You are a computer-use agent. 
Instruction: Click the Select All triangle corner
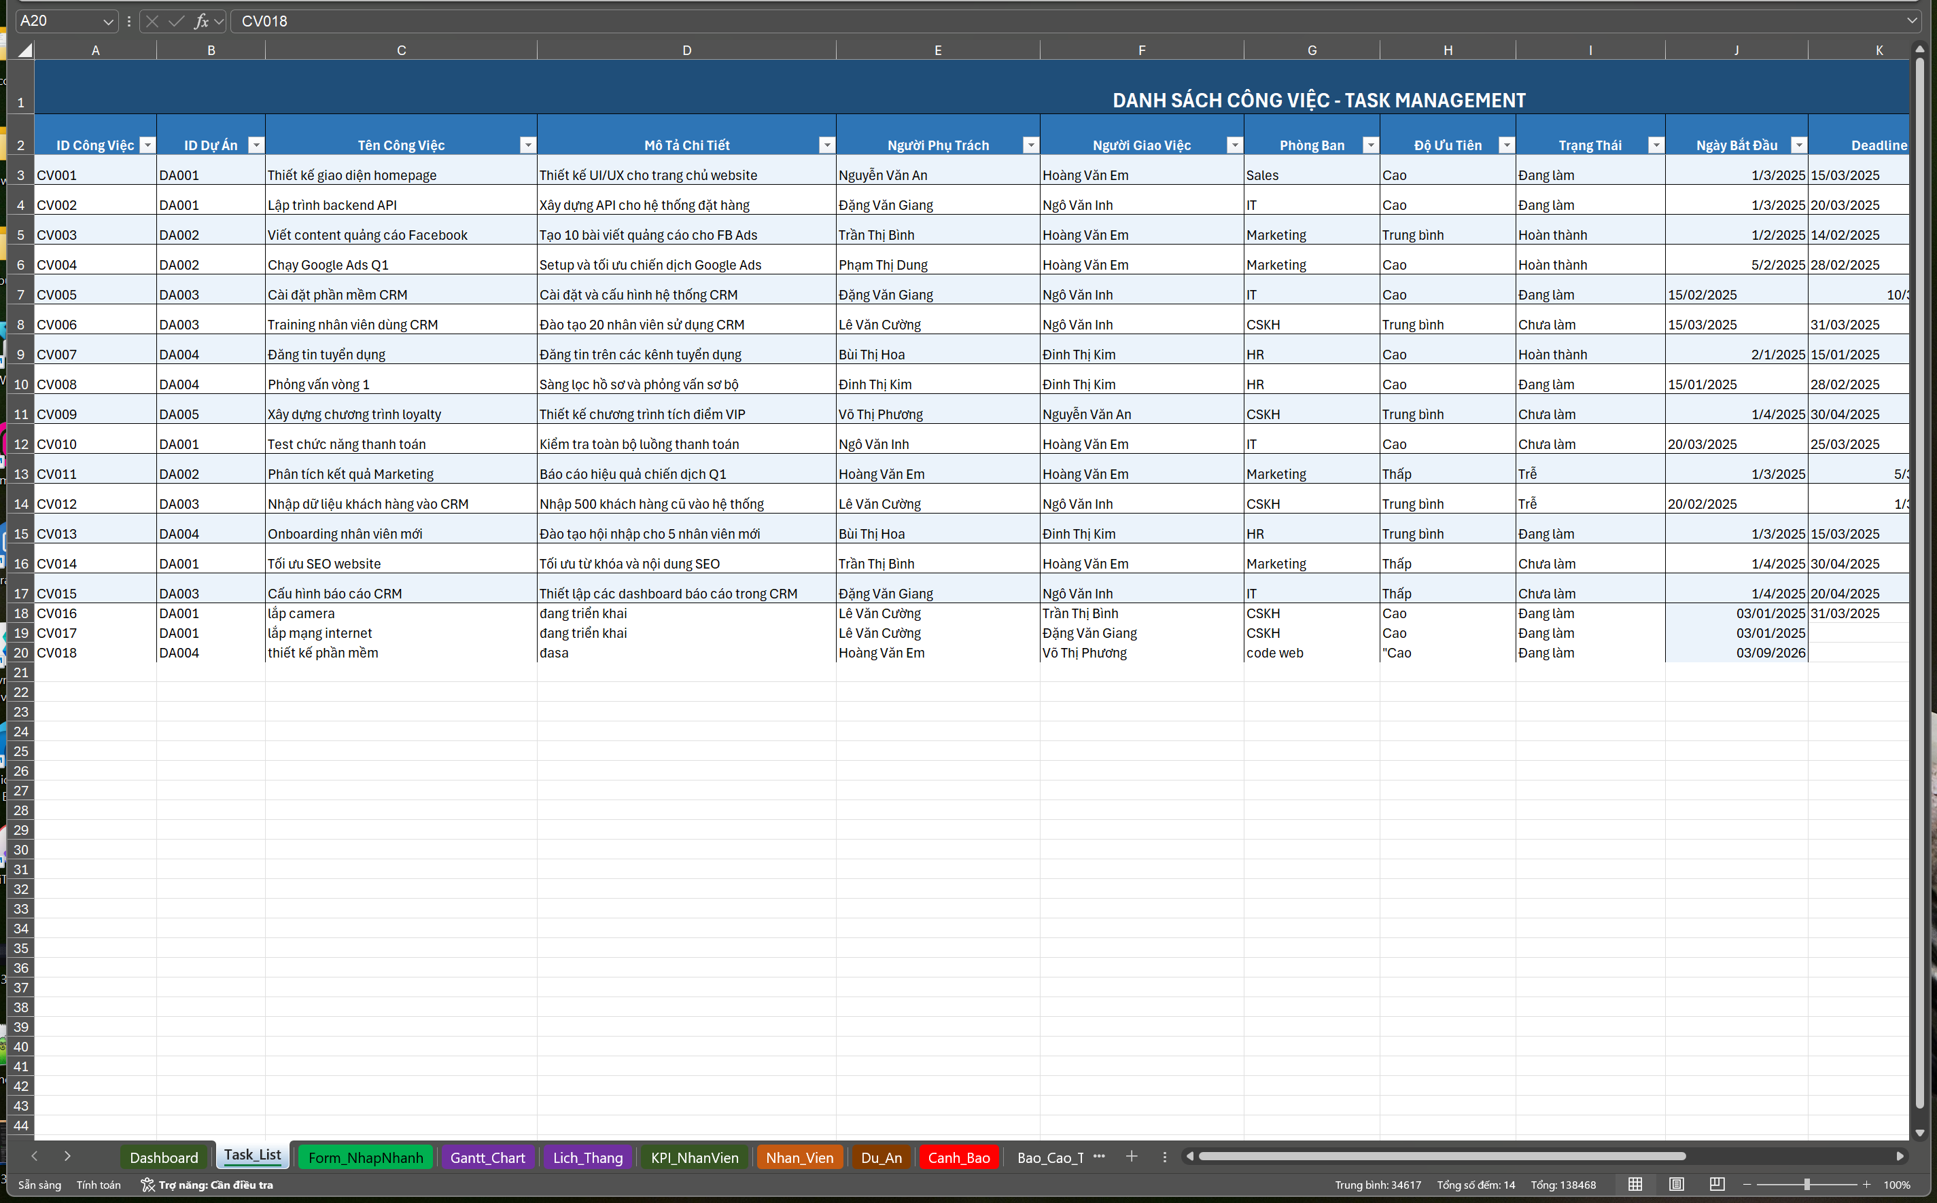click(24, 50)
